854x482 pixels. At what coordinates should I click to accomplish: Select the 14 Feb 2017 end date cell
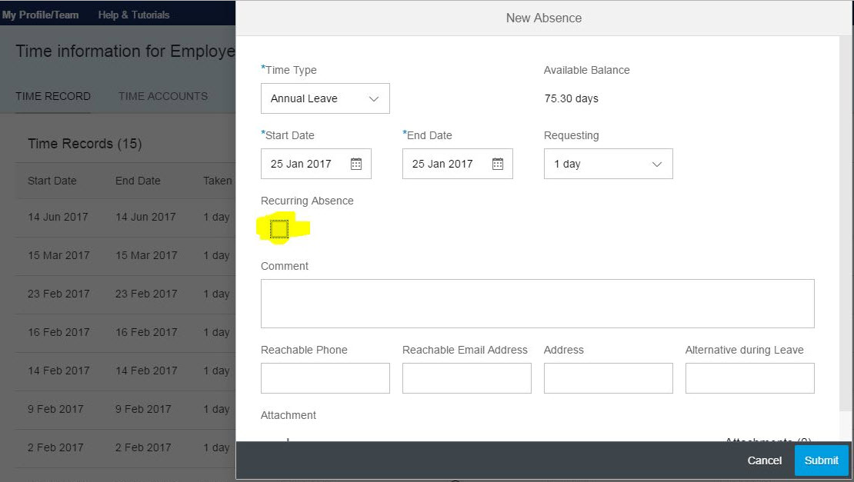point(146,371)
